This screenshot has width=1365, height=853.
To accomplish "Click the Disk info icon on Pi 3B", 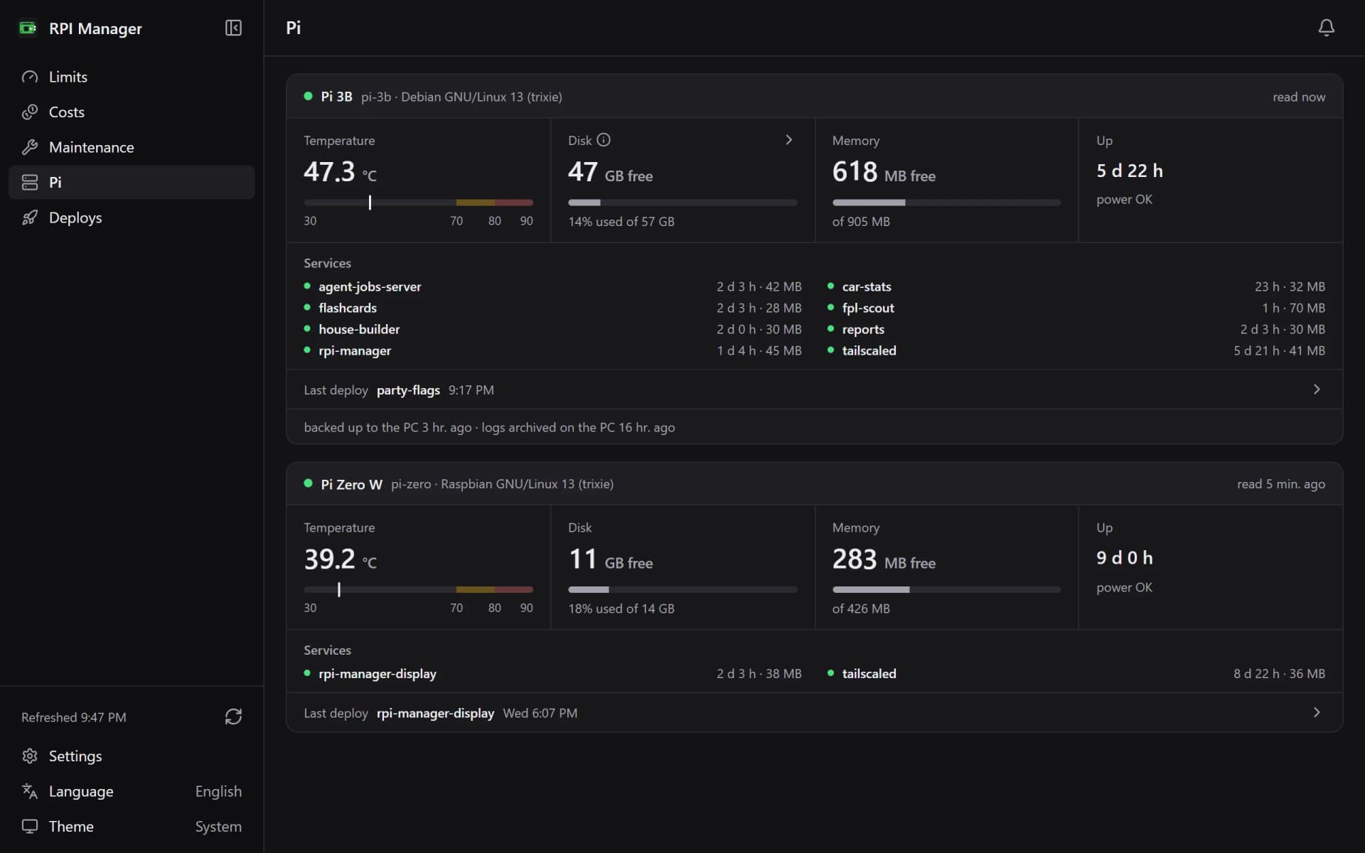I will (x=604, y=140).
